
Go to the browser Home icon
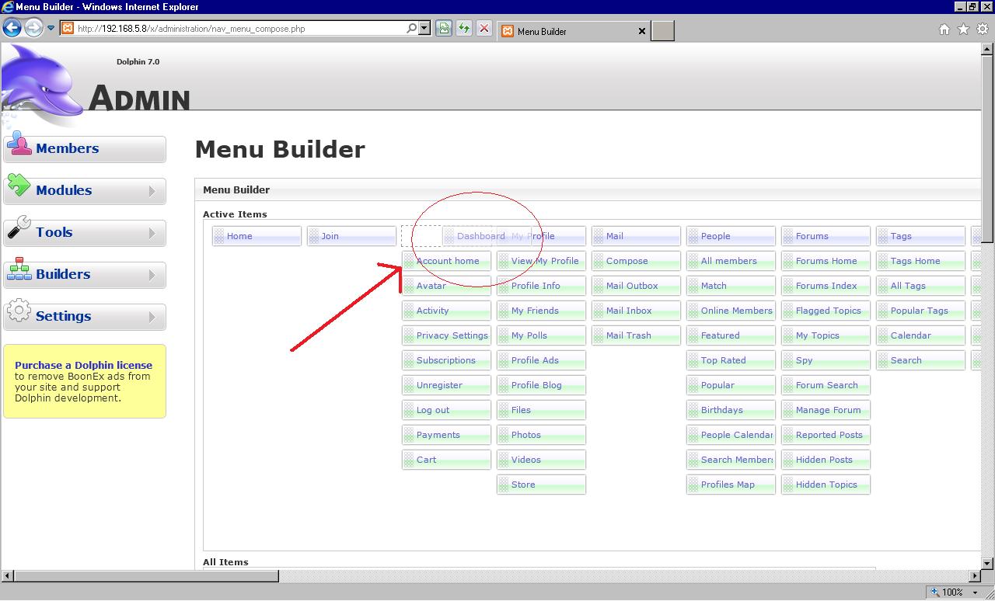click(944, 30)
